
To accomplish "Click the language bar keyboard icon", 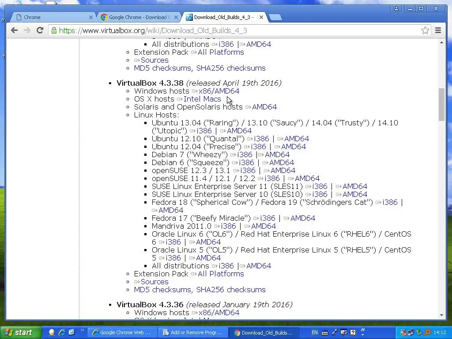I will coord(324,333).
